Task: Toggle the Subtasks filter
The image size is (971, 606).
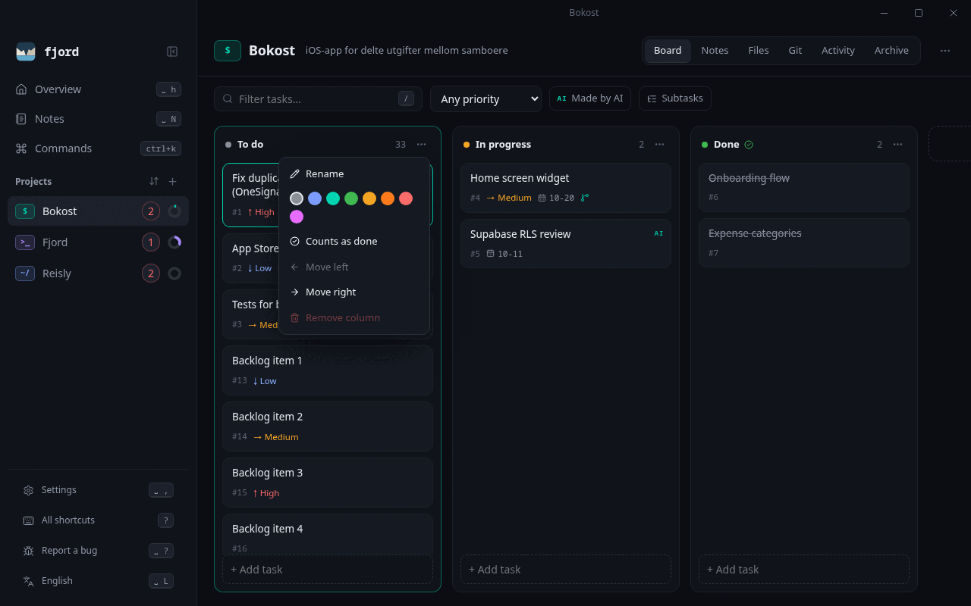Action: coord(675,98)
